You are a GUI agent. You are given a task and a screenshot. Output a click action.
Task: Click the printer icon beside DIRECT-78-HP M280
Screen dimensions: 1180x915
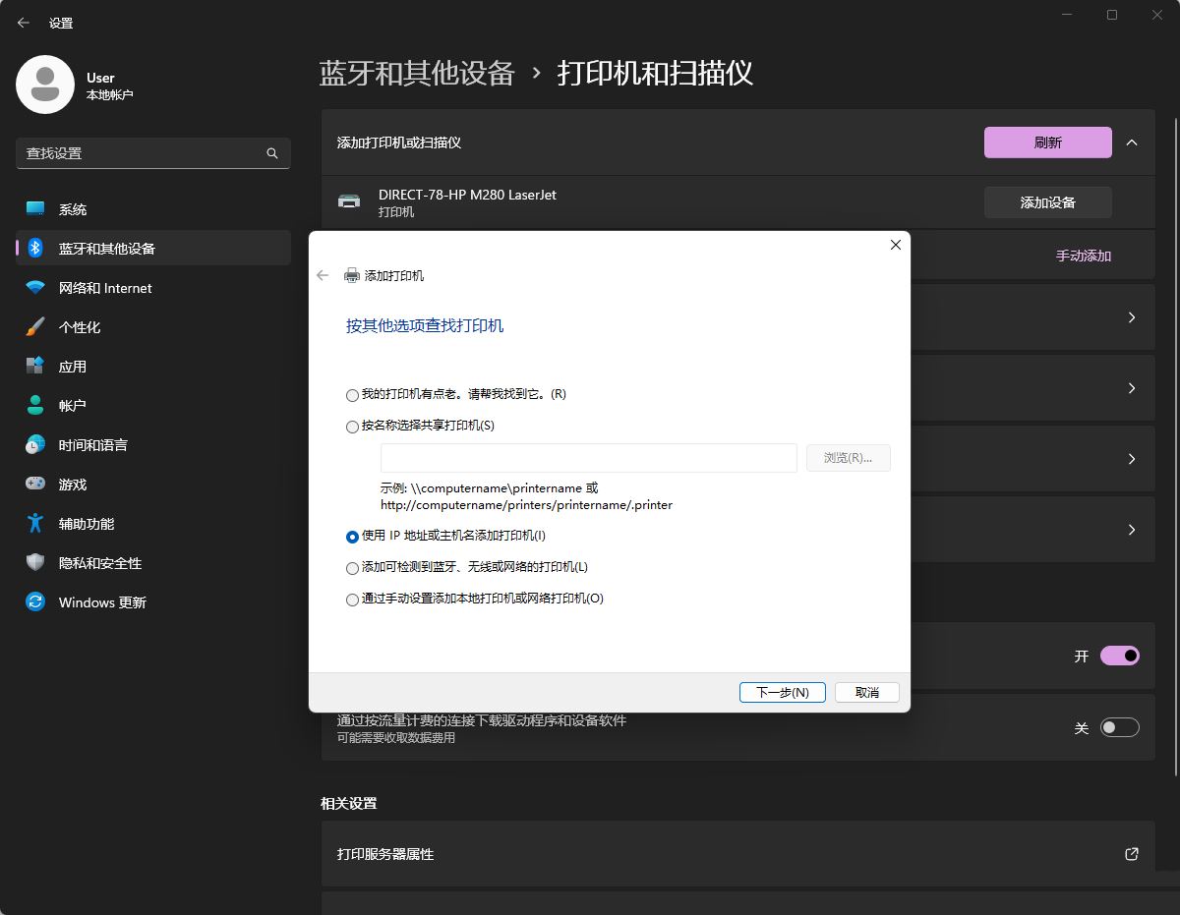tap(349, 200)
